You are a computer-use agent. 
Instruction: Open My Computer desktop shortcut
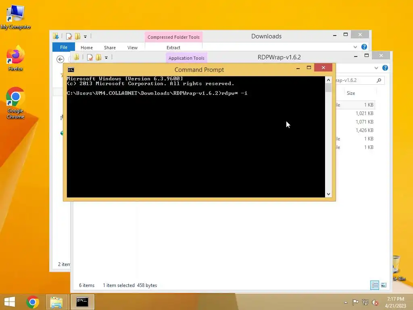(16, 17)
